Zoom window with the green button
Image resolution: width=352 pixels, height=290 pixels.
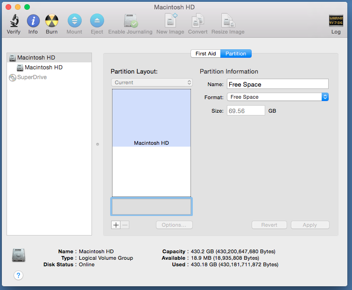(27, 7)
